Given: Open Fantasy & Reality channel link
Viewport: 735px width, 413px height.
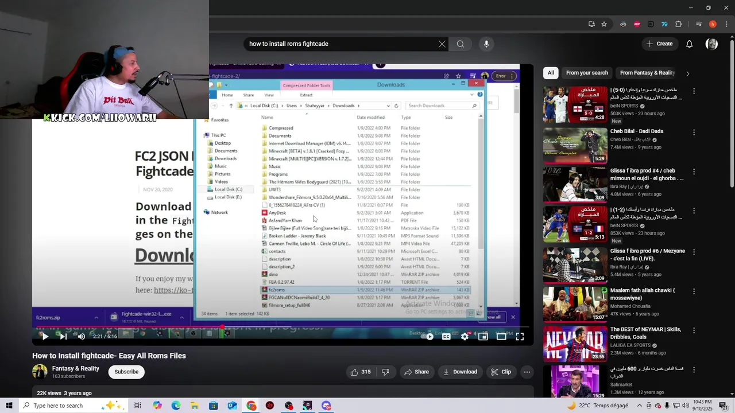Looking at the screenshot, I should point(76,368).
